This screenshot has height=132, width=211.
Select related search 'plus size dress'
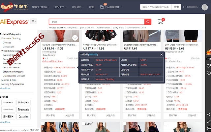pos(87,28)
